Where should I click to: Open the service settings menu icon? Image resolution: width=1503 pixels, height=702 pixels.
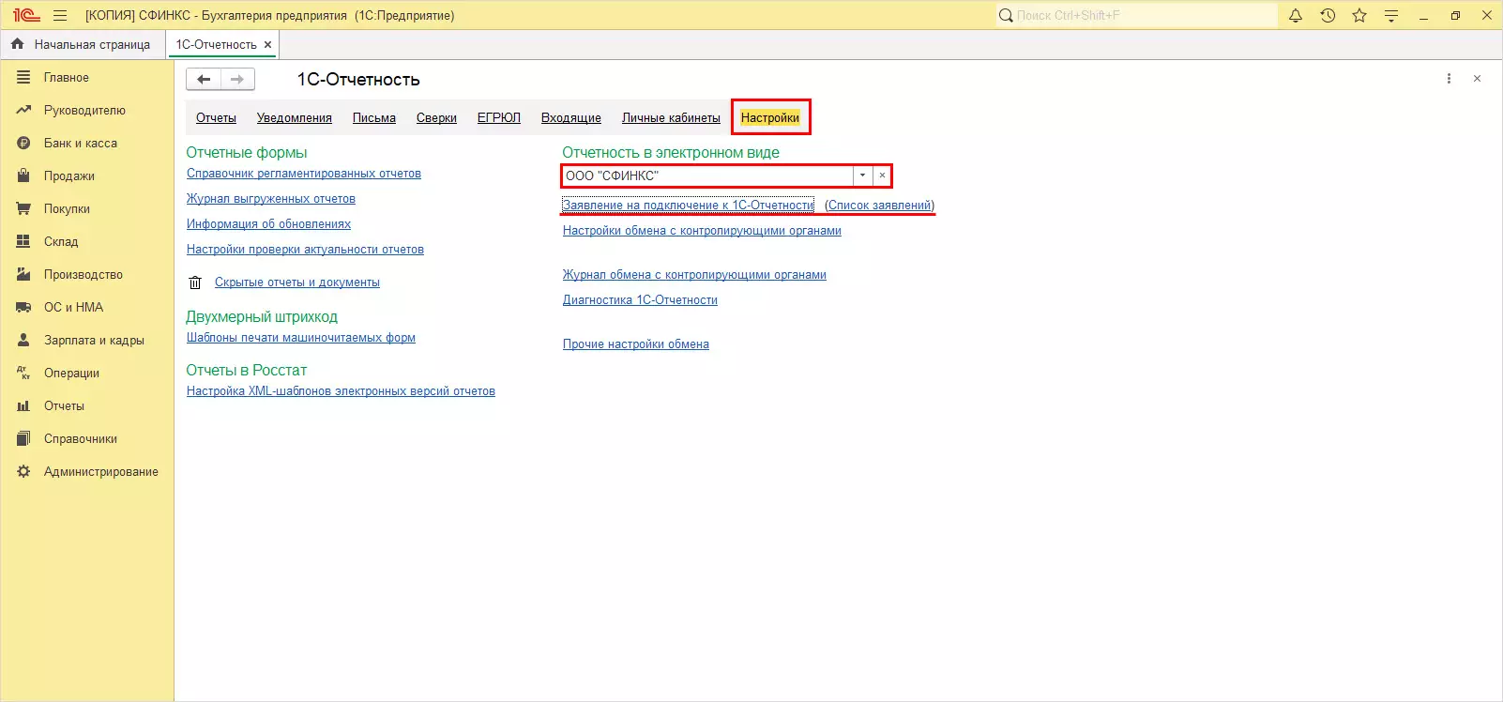coord(1391,16)
